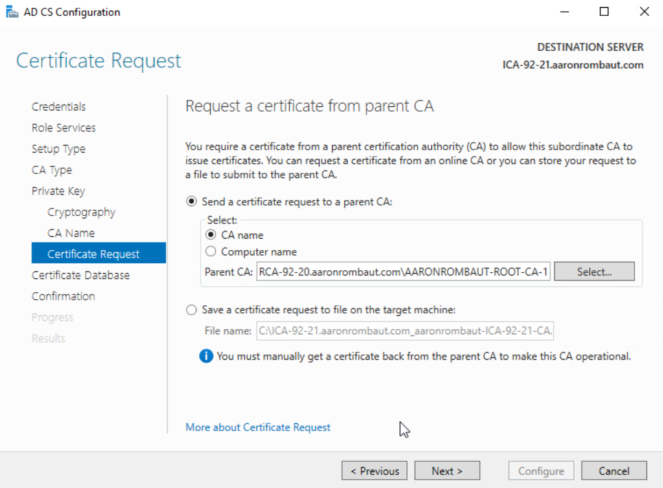Click the Select... button for Parent CA
This screenshot has width=663, height=488.
(x=594, y=272)
